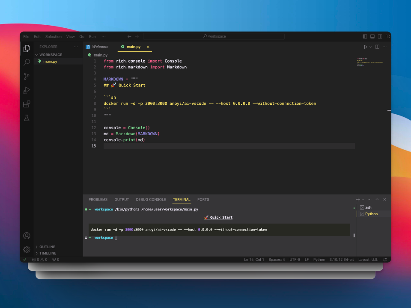Select the TERMINAL panel tab
411x308 pixels.
click(x=182, y=200)
